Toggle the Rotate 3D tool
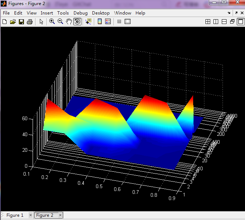The width and height of the screenshot is (245, 220). (77, 21)
